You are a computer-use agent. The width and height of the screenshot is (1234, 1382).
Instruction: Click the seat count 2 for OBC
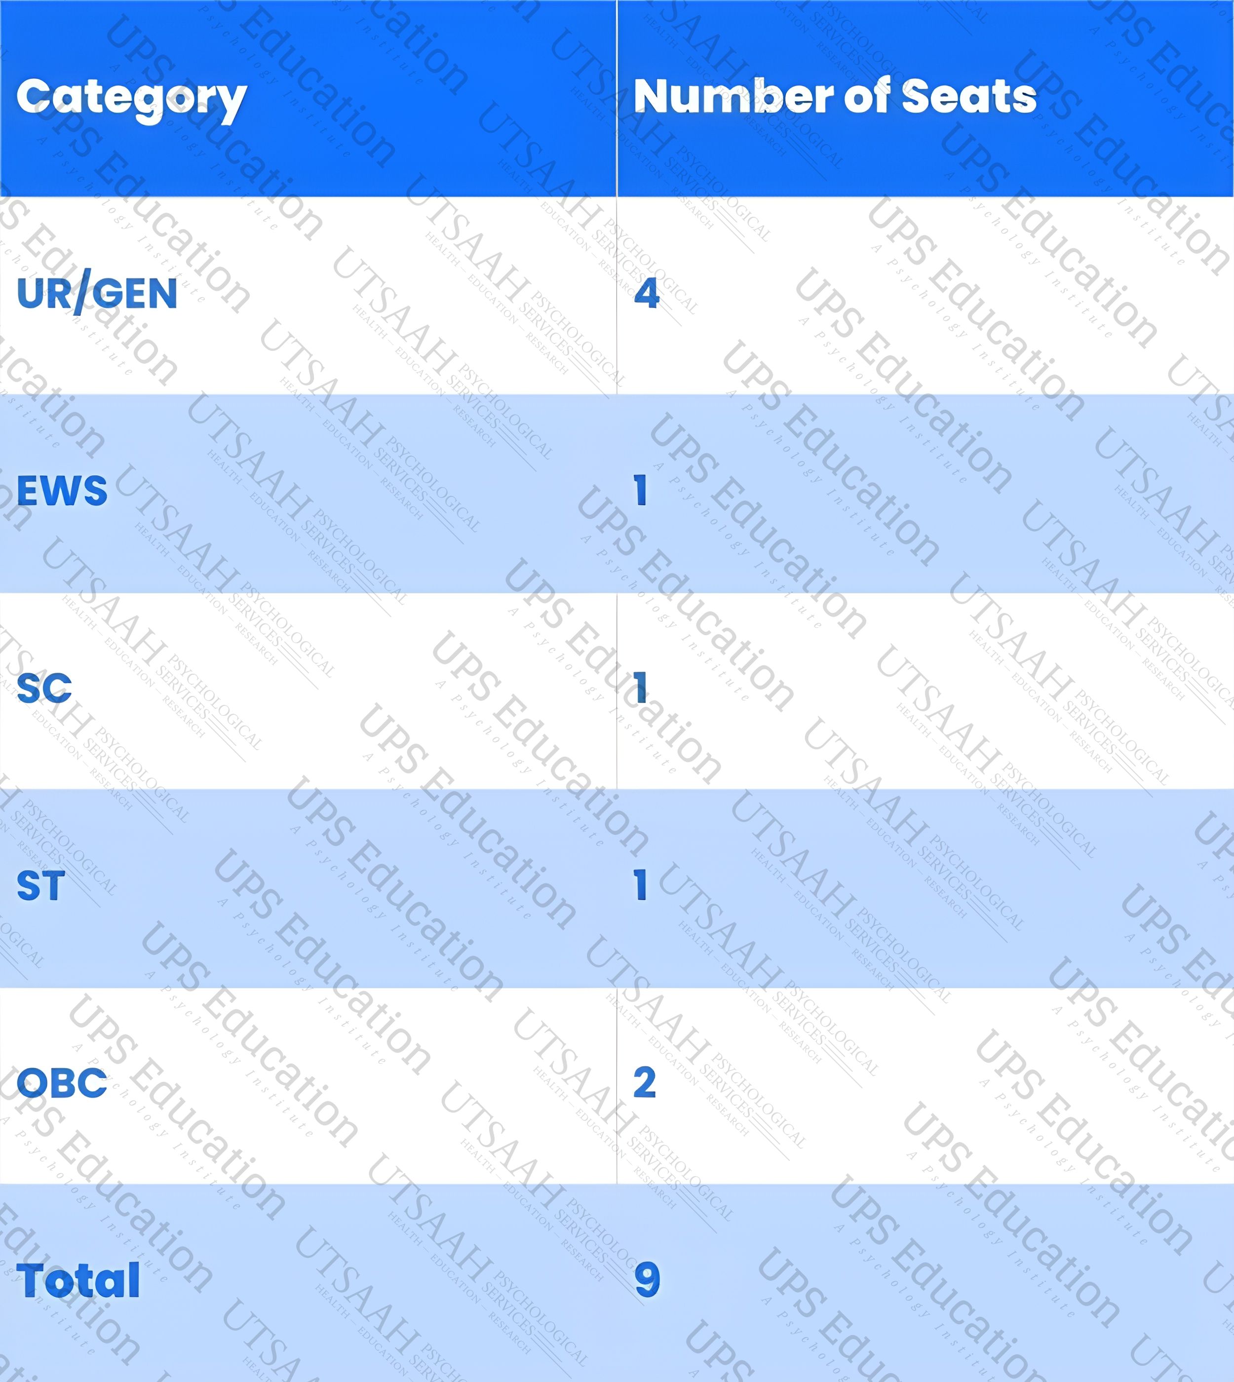tap(645, 1082)
